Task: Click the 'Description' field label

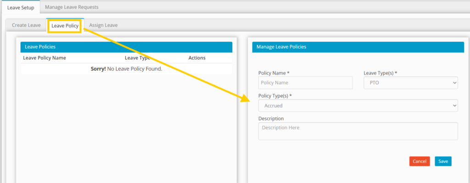Action: [x=271, y=118]
